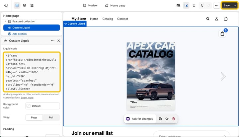Image resolution: width=239 pixels, height=137 pixels.
Task: Open the Home menu item in preview
Action: (x=94, y=19)
